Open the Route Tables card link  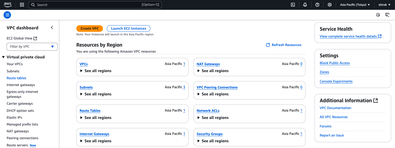pos(90,111)
